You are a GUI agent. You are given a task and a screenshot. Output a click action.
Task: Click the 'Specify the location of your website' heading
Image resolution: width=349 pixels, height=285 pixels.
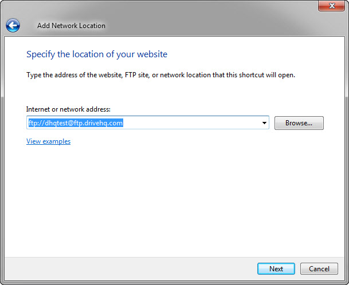click(97, 54)
